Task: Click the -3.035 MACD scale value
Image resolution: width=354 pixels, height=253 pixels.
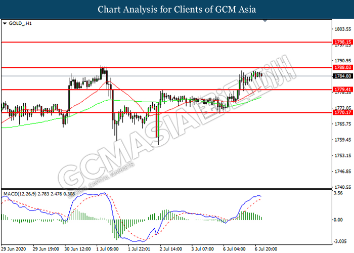Action: coord(340,241)
